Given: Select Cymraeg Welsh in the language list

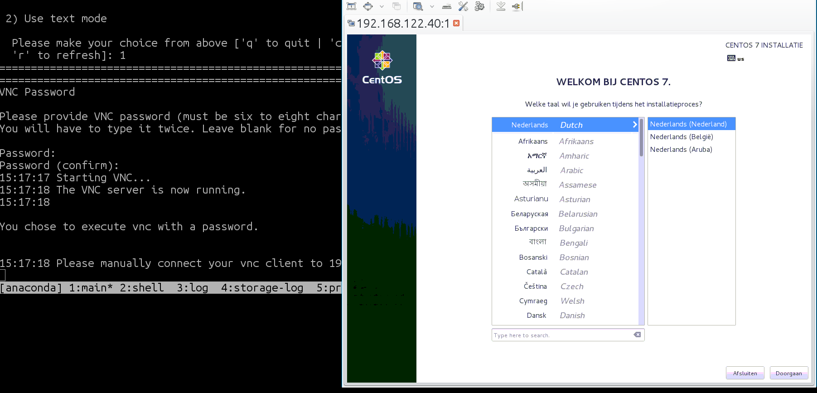Looking at the screenshot, I should point(565,301).
